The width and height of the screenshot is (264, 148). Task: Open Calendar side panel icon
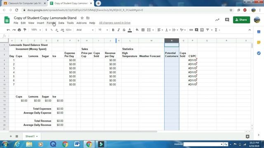[259, 32]
